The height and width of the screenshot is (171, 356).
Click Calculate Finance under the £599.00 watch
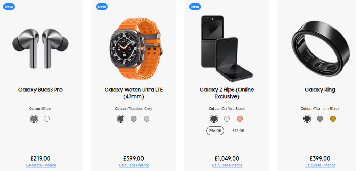[x=134, y=165]
